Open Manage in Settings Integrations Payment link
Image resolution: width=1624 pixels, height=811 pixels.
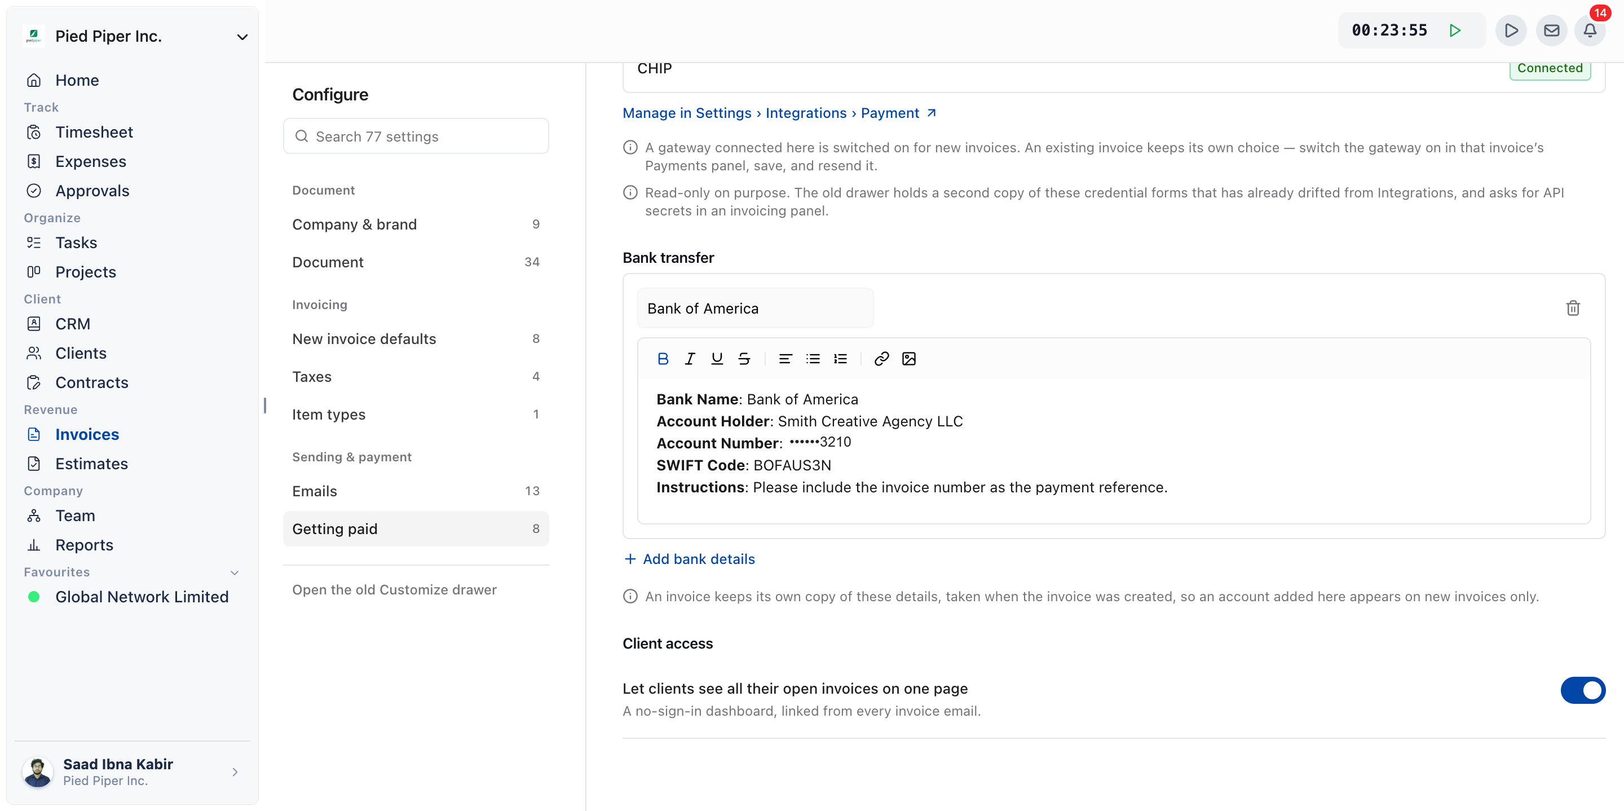coord(779,113)
